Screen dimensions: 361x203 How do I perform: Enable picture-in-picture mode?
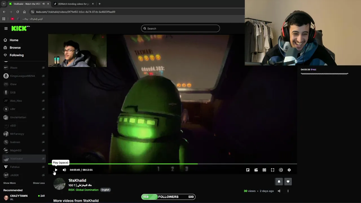248,170
